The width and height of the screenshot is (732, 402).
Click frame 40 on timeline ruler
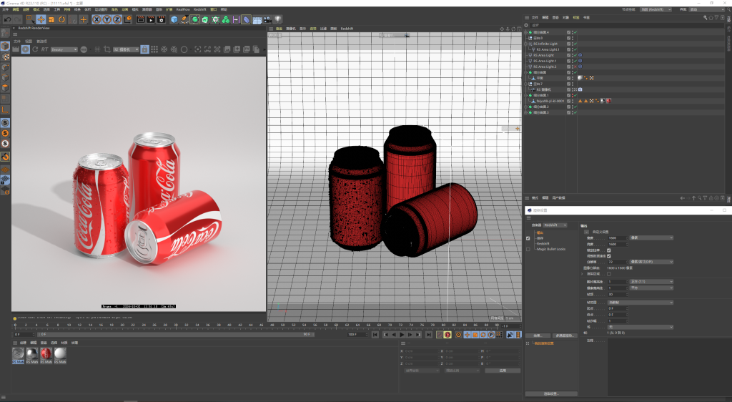point(229,325)
